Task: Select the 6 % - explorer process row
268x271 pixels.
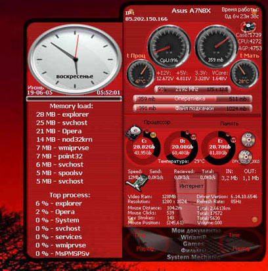Action: 58,203
